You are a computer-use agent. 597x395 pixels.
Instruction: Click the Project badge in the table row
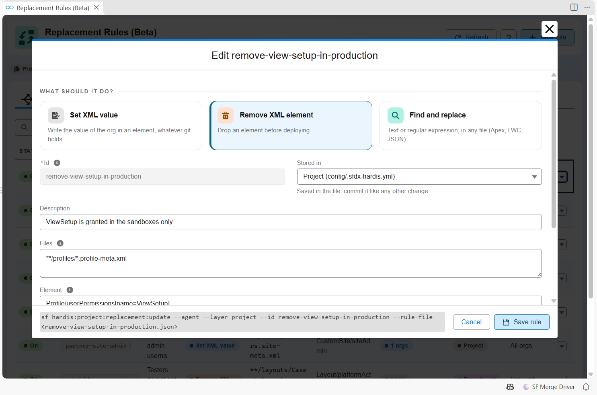click(470, 346)
